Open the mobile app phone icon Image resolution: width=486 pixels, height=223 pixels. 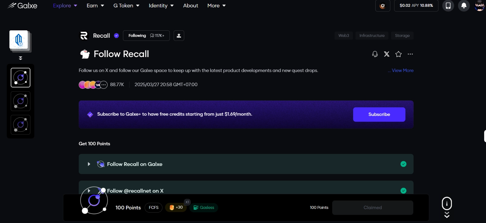[x=448, y=6]
